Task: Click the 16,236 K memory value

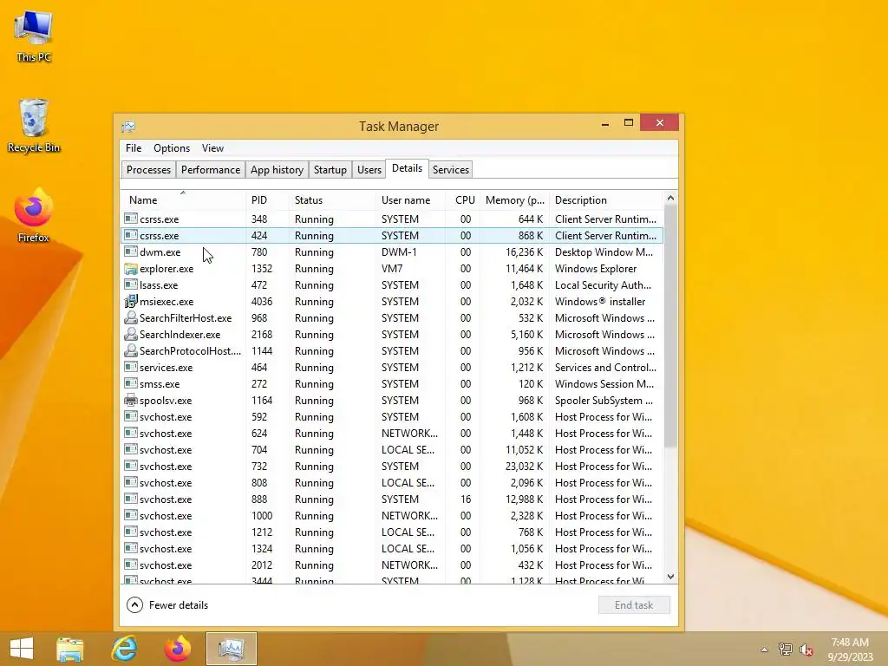Action: coord(524,252)
